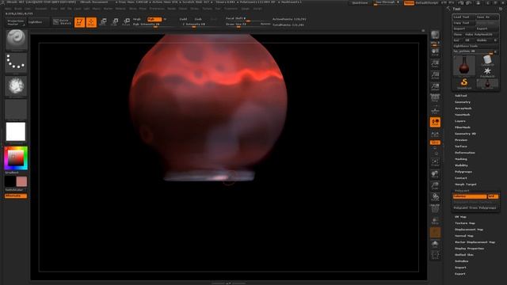Toggle the L.Sym icon
The width and height of the screenshot is (507, 285).
(x=435, y=134)
